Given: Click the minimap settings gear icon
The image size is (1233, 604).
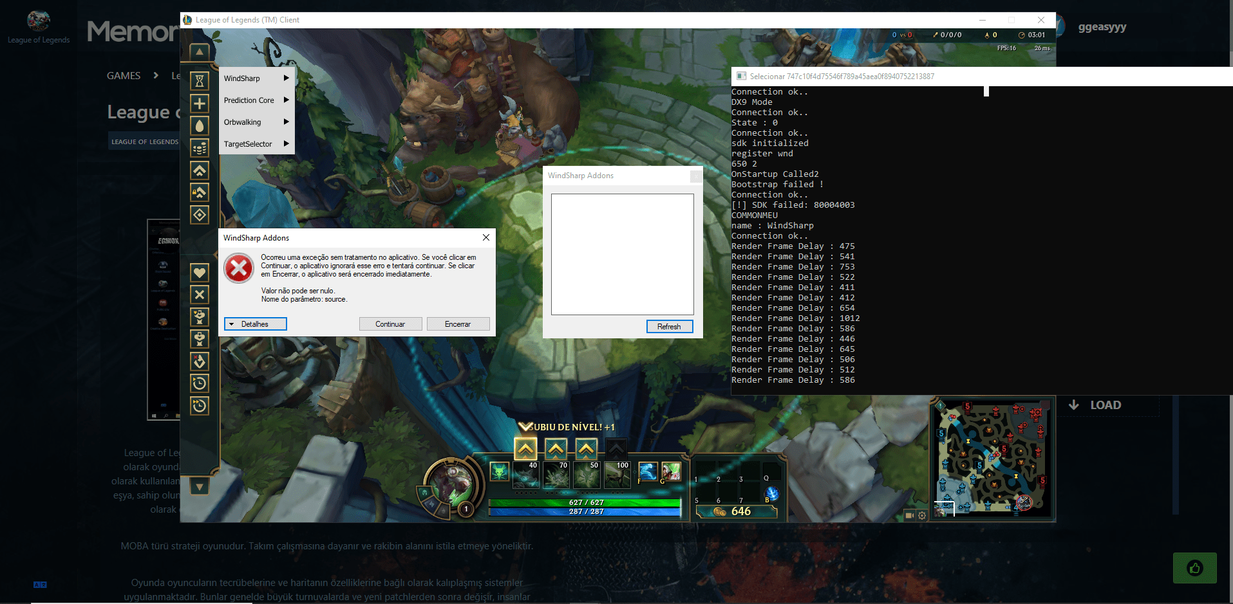Looking at the screenshot, I should pyautogui.click(x=922, y=515).
